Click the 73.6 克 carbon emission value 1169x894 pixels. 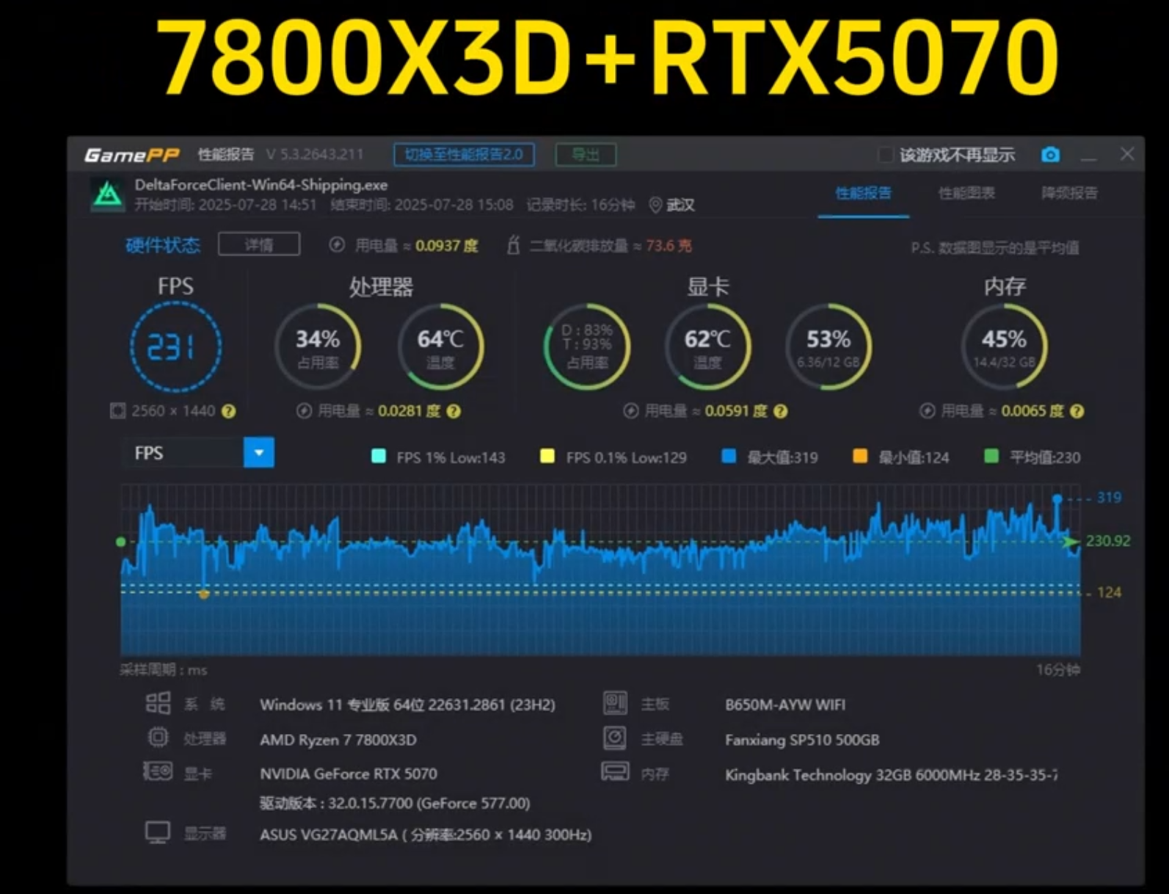(669, 245)
